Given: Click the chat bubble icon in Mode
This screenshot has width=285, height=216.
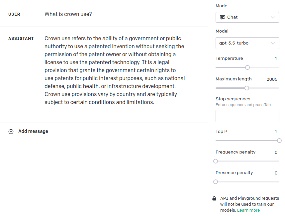Looking at the screenshot, I should [223, 17].
